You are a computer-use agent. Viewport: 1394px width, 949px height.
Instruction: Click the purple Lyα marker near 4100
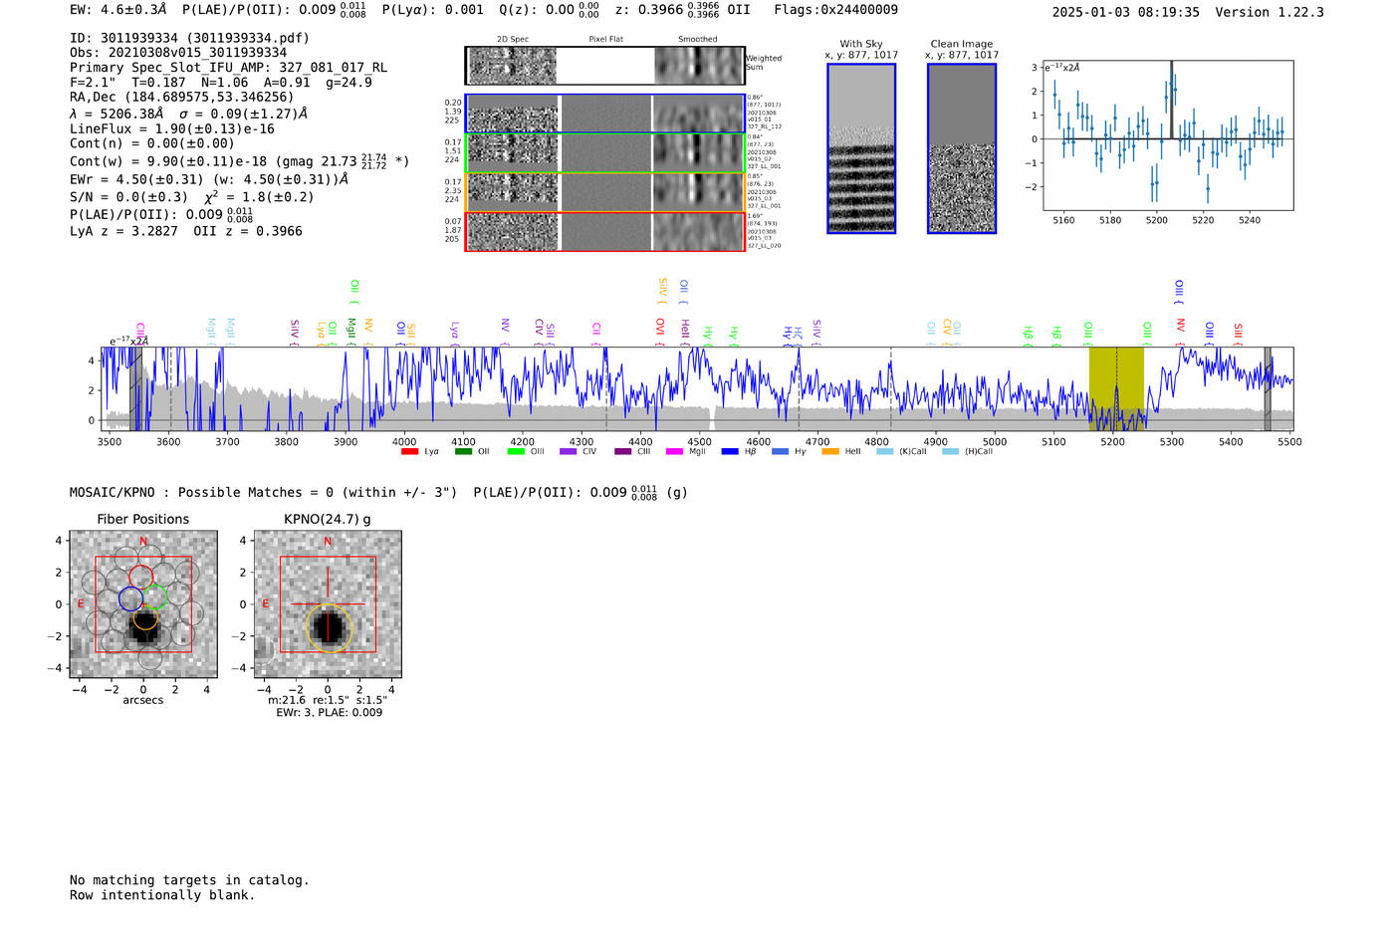[x=455, y=332]
